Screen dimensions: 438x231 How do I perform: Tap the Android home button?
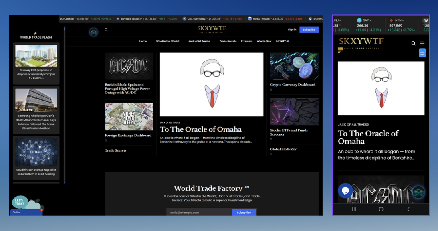point(381,209)
